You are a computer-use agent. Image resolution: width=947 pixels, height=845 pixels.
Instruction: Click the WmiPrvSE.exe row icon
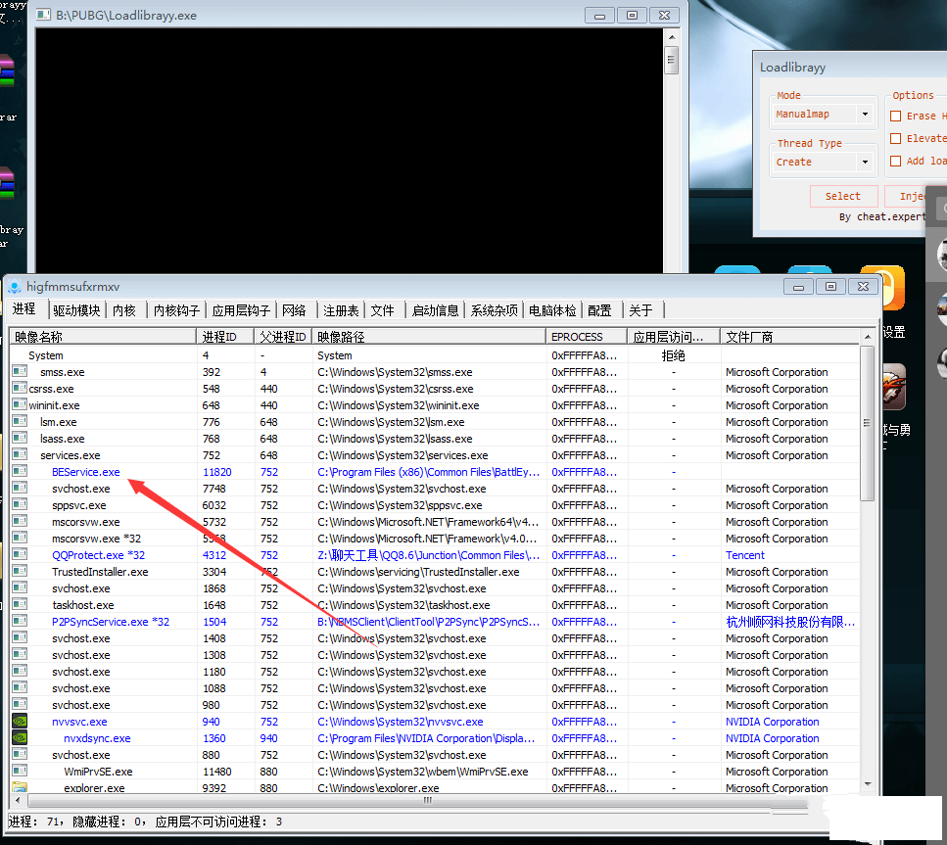[20, 771]
